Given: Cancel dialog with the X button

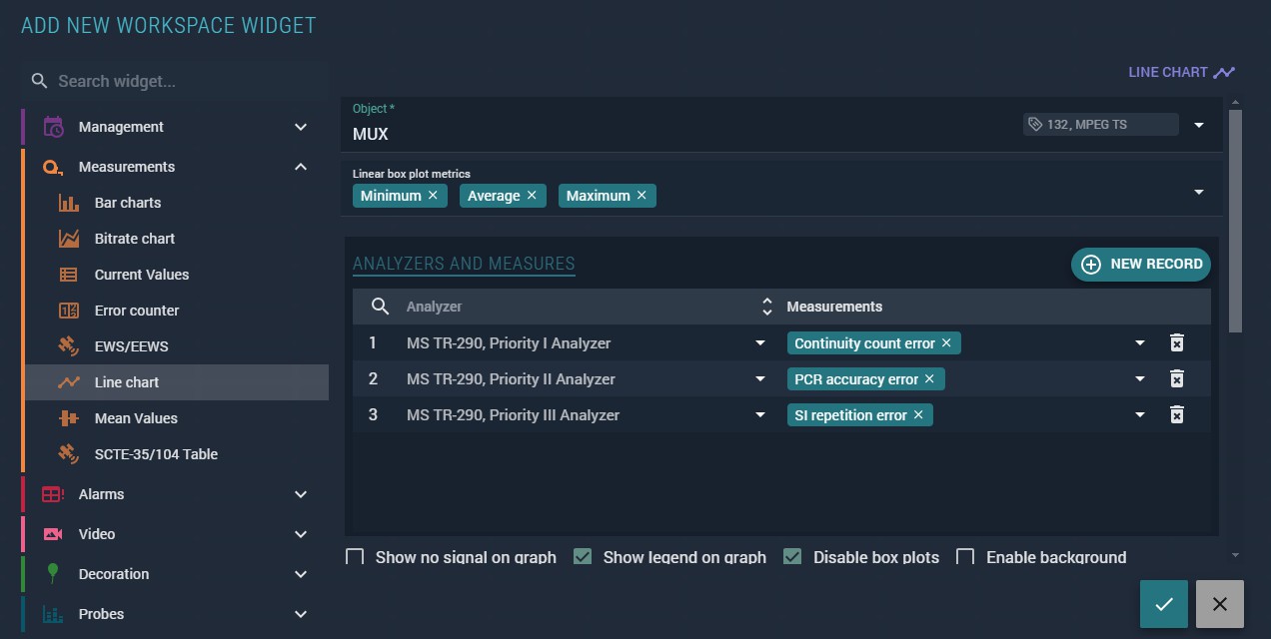Looking at the screenshot, I should 1219,604.
